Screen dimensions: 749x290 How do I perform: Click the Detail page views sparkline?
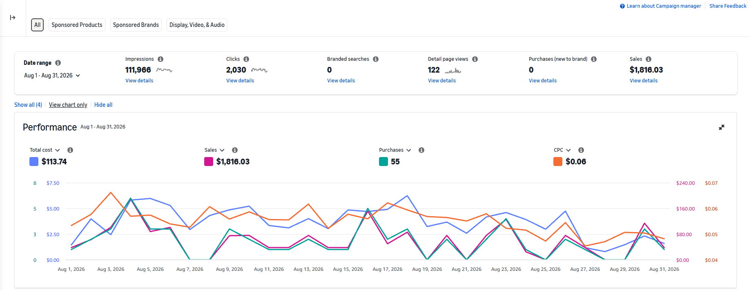pyautogui.click(x=453, y=71)
